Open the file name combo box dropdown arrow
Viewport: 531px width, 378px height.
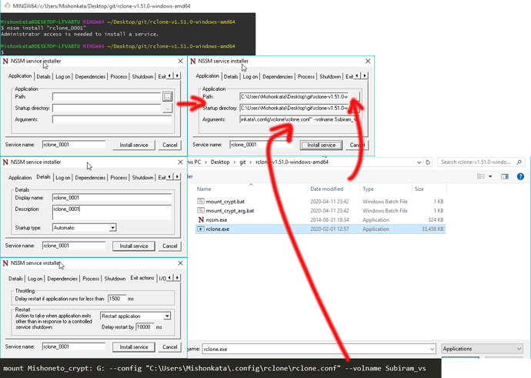432,349
